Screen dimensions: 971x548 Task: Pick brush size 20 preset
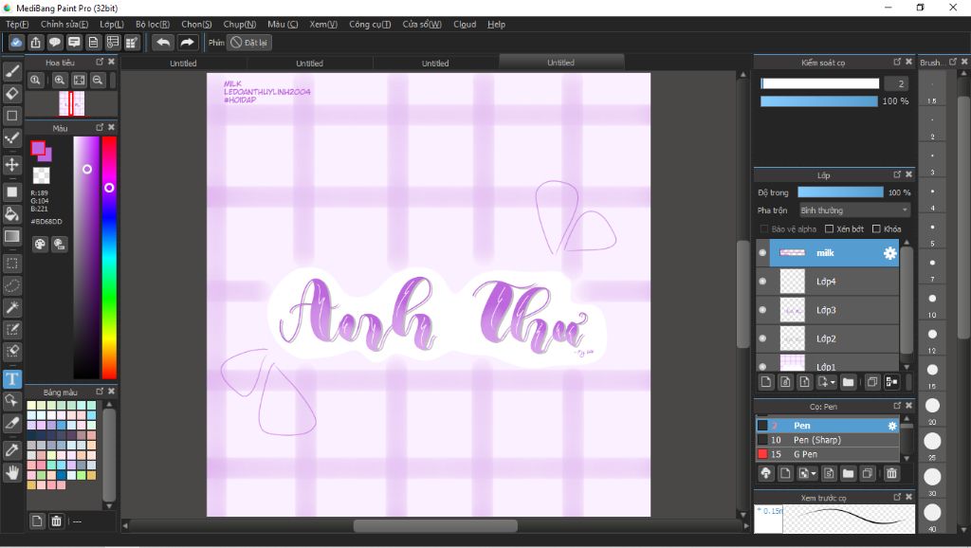pyautogui.click(x=932, y=406)
